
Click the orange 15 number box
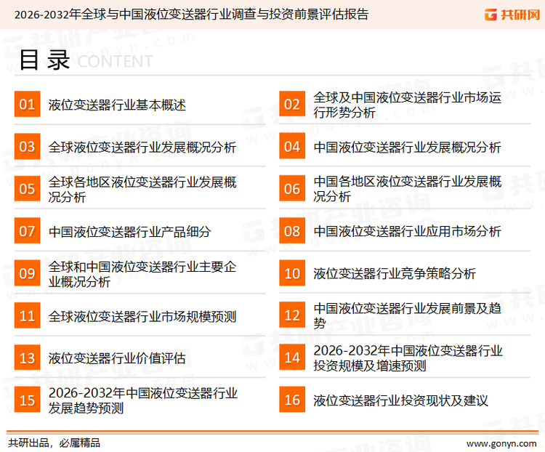coord(27,400)
